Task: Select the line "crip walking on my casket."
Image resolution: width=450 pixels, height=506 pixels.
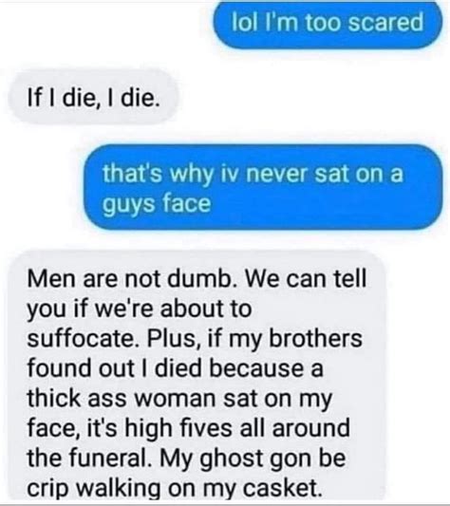Action: (175, 488)
